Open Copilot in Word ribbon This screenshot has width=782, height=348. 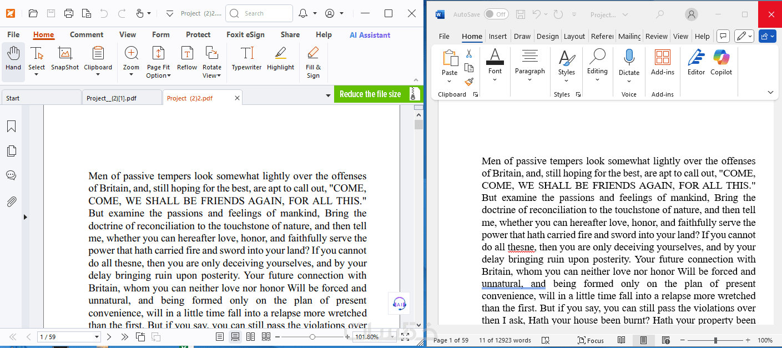pyautogui.click(x=721, y=62)
